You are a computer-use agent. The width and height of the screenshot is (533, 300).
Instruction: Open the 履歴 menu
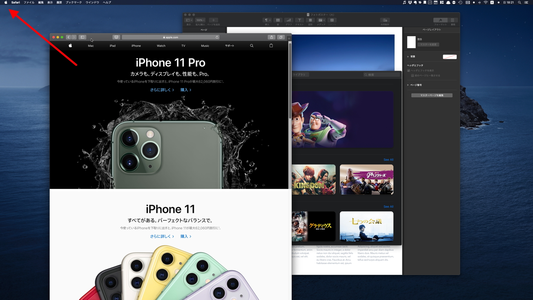coord(59,2)
